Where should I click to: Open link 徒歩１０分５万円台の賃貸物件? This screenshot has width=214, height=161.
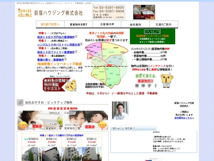point(56,37)
